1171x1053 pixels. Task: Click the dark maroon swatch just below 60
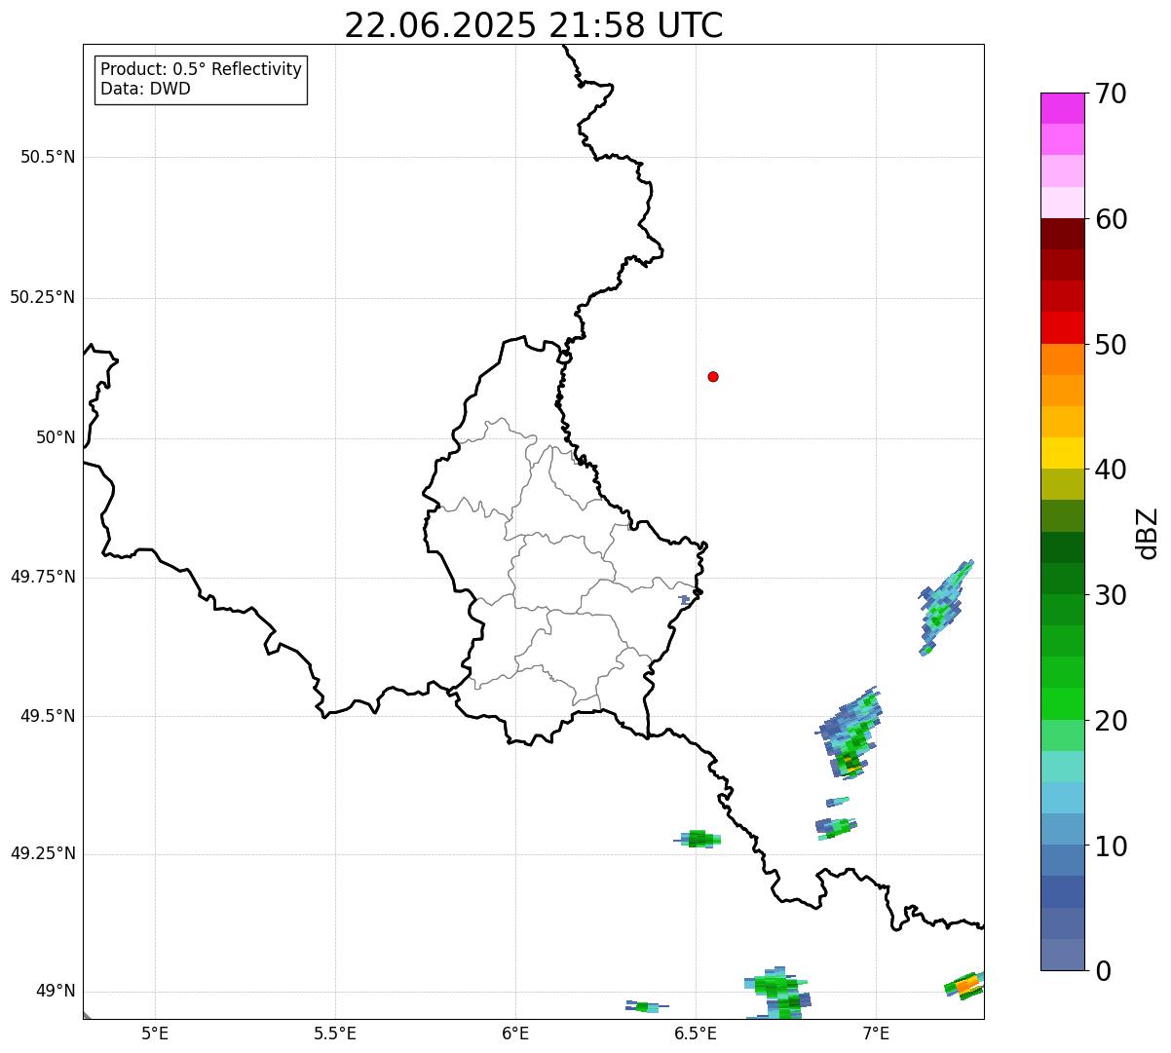point(1062,234)
